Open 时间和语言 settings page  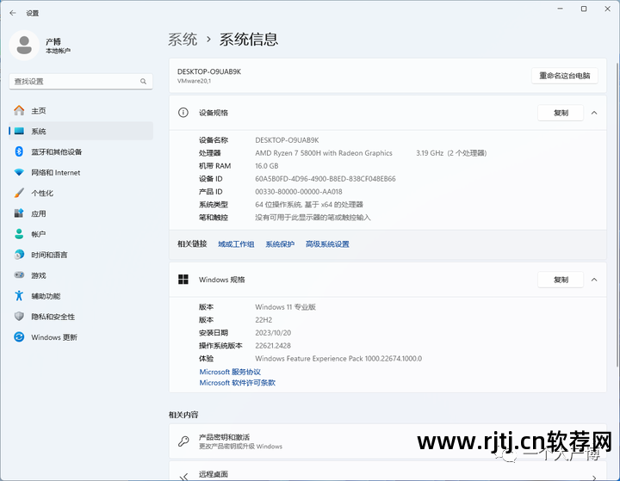[81, 255]
